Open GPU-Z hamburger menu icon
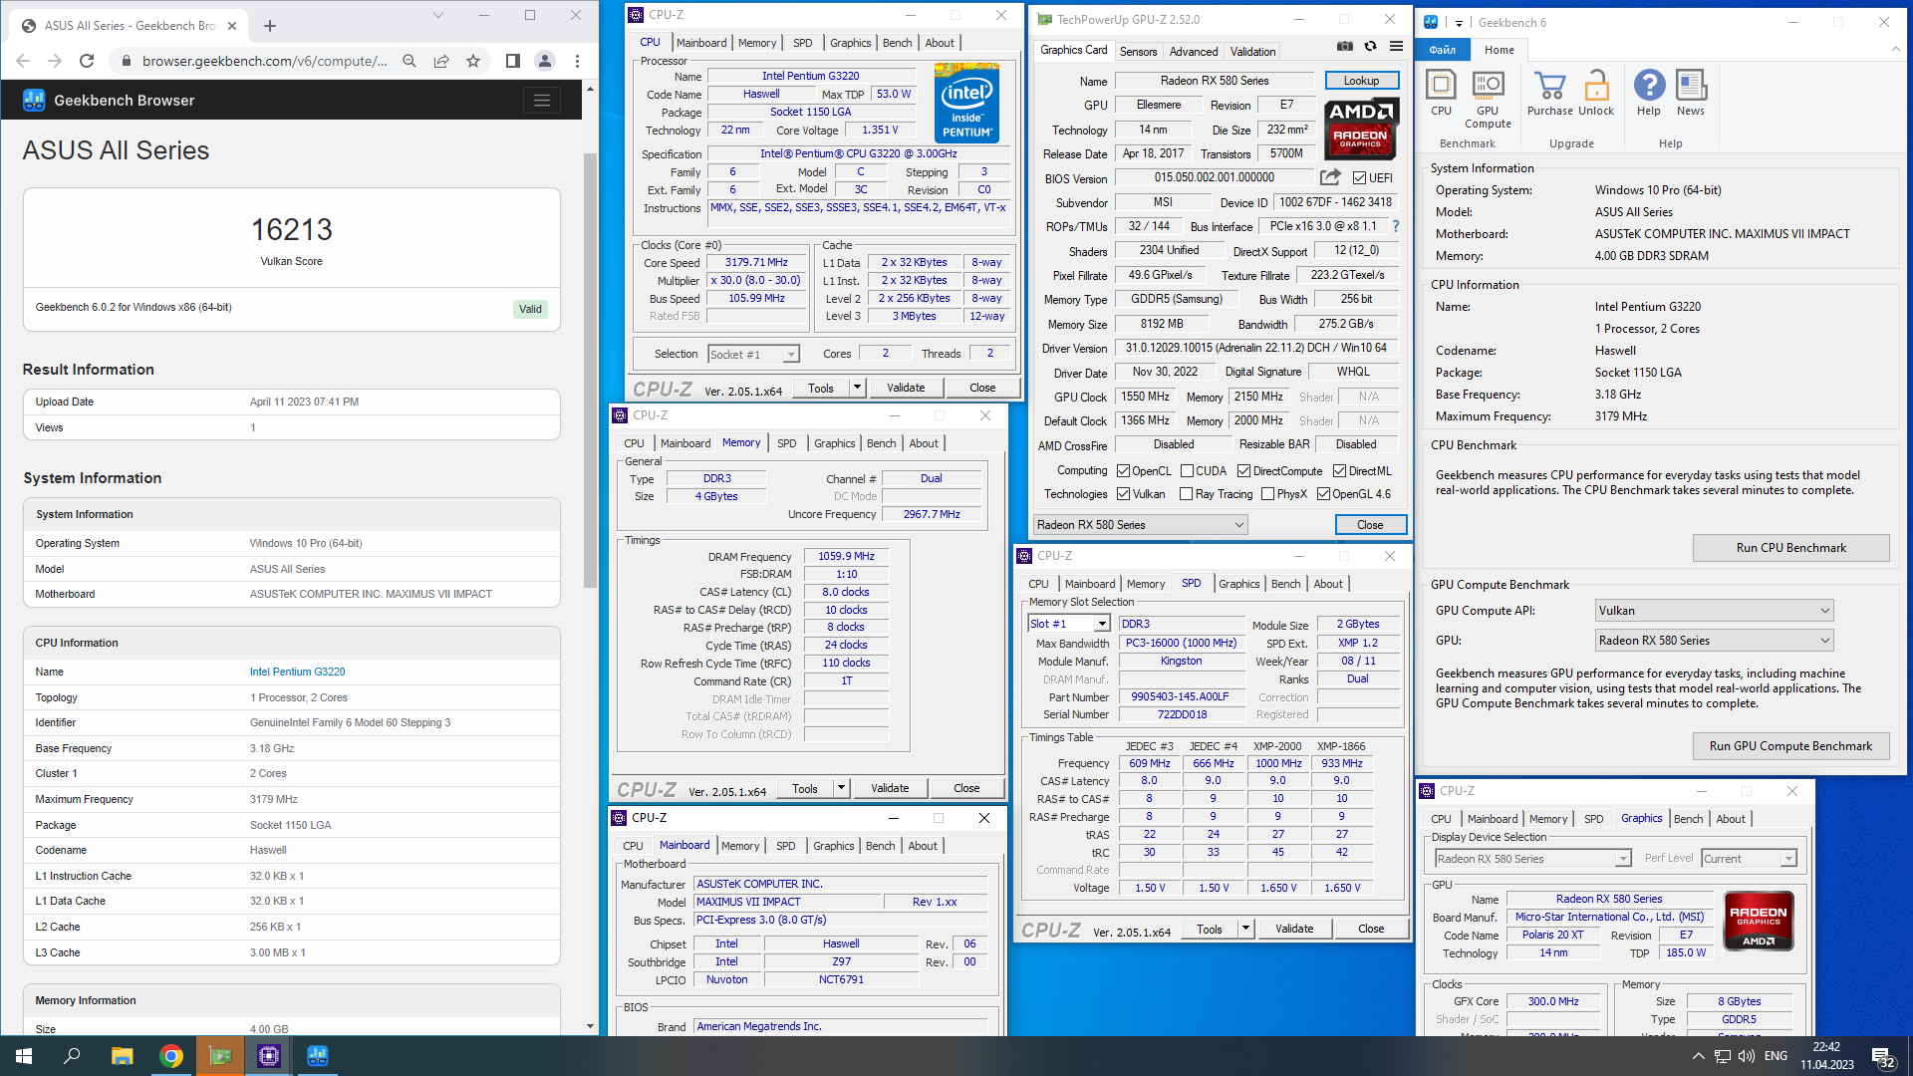This screenshot has height=1076, width=1913. (x=1396, y=46)
